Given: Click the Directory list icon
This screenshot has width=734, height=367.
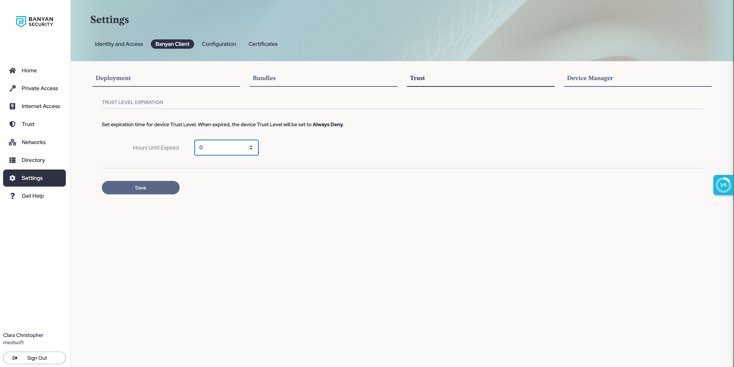Looking at the screenshot, I should click(x=12, y=160).
